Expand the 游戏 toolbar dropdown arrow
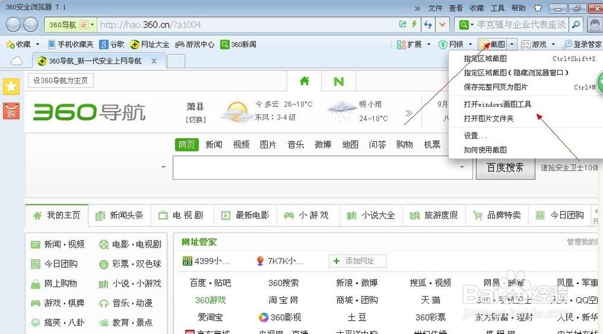This screenshot has width=603, height=334. (554, 44)
